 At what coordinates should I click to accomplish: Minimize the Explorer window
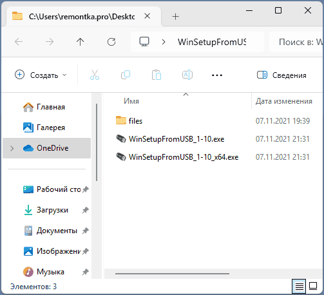point(249,10)
